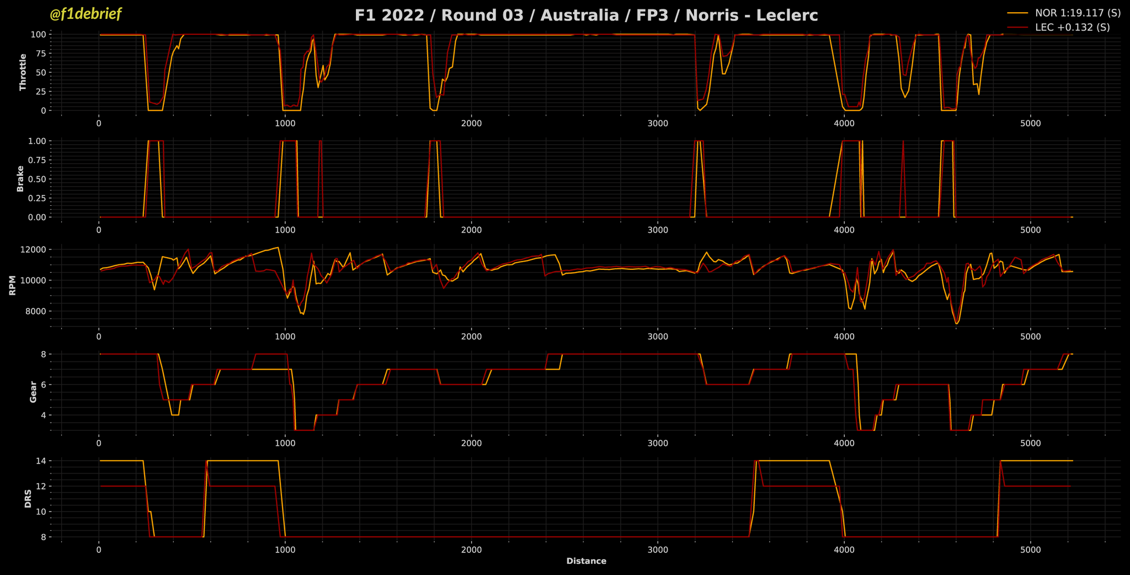The height and width of the screenshot is (575, 1130).
Task: Click the 100 tick on Throttle axis
Action: [x=38, y=34]
